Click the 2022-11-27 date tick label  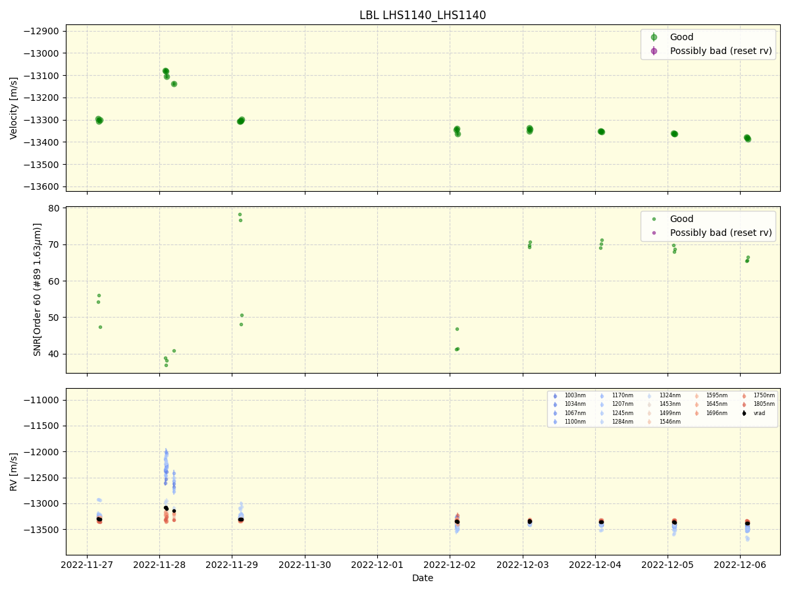tap(87, 564)
